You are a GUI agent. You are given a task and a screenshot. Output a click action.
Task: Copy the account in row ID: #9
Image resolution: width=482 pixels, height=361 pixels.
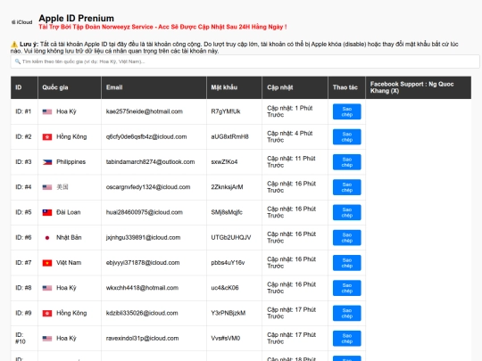coord(346,313)
